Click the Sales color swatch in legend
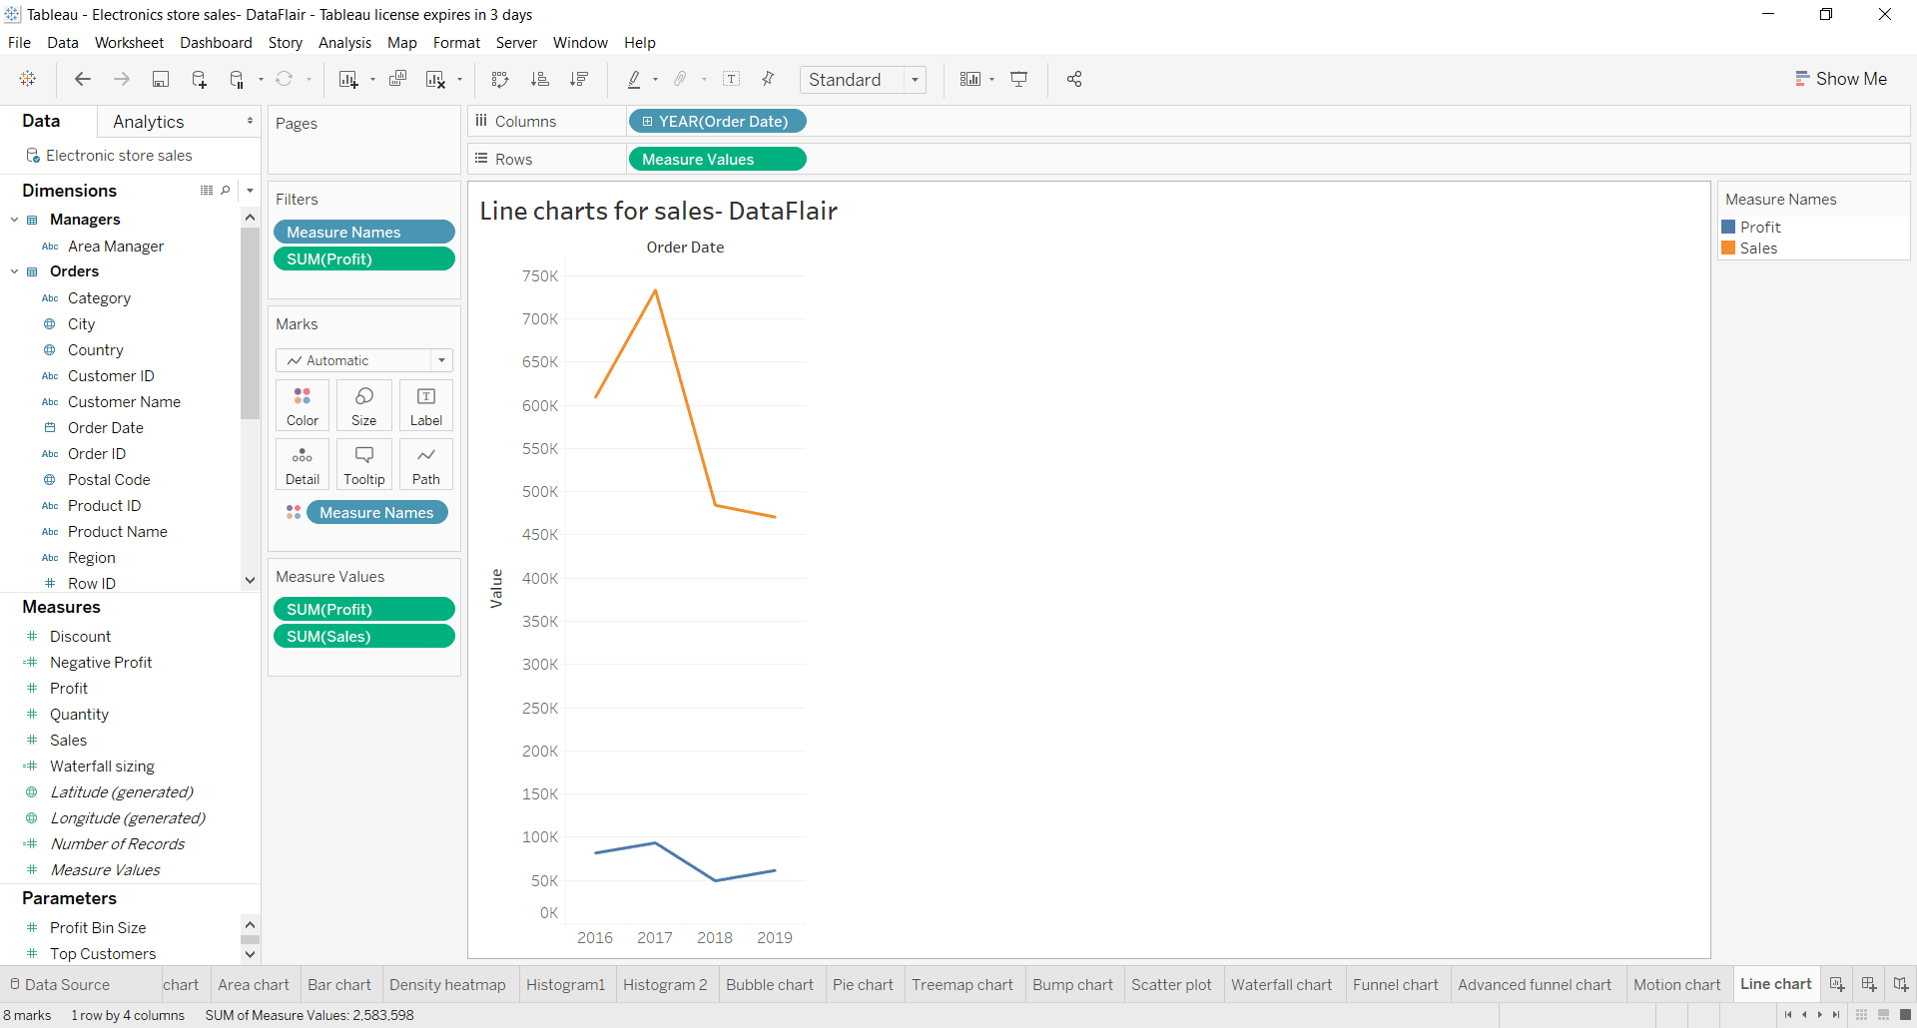This screenshot has height=1028, width=1917. (1729, 249)
